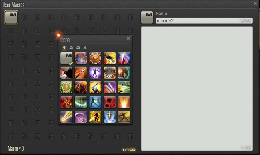Select empty macro slot 30
Image resolution: width=260 pixels, height=155 pixels.
[11, 57]
